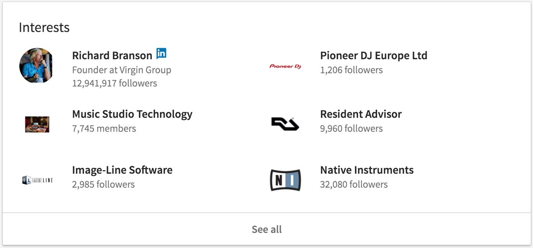
Task: Click the 7,745 members count
Action: 104,129
